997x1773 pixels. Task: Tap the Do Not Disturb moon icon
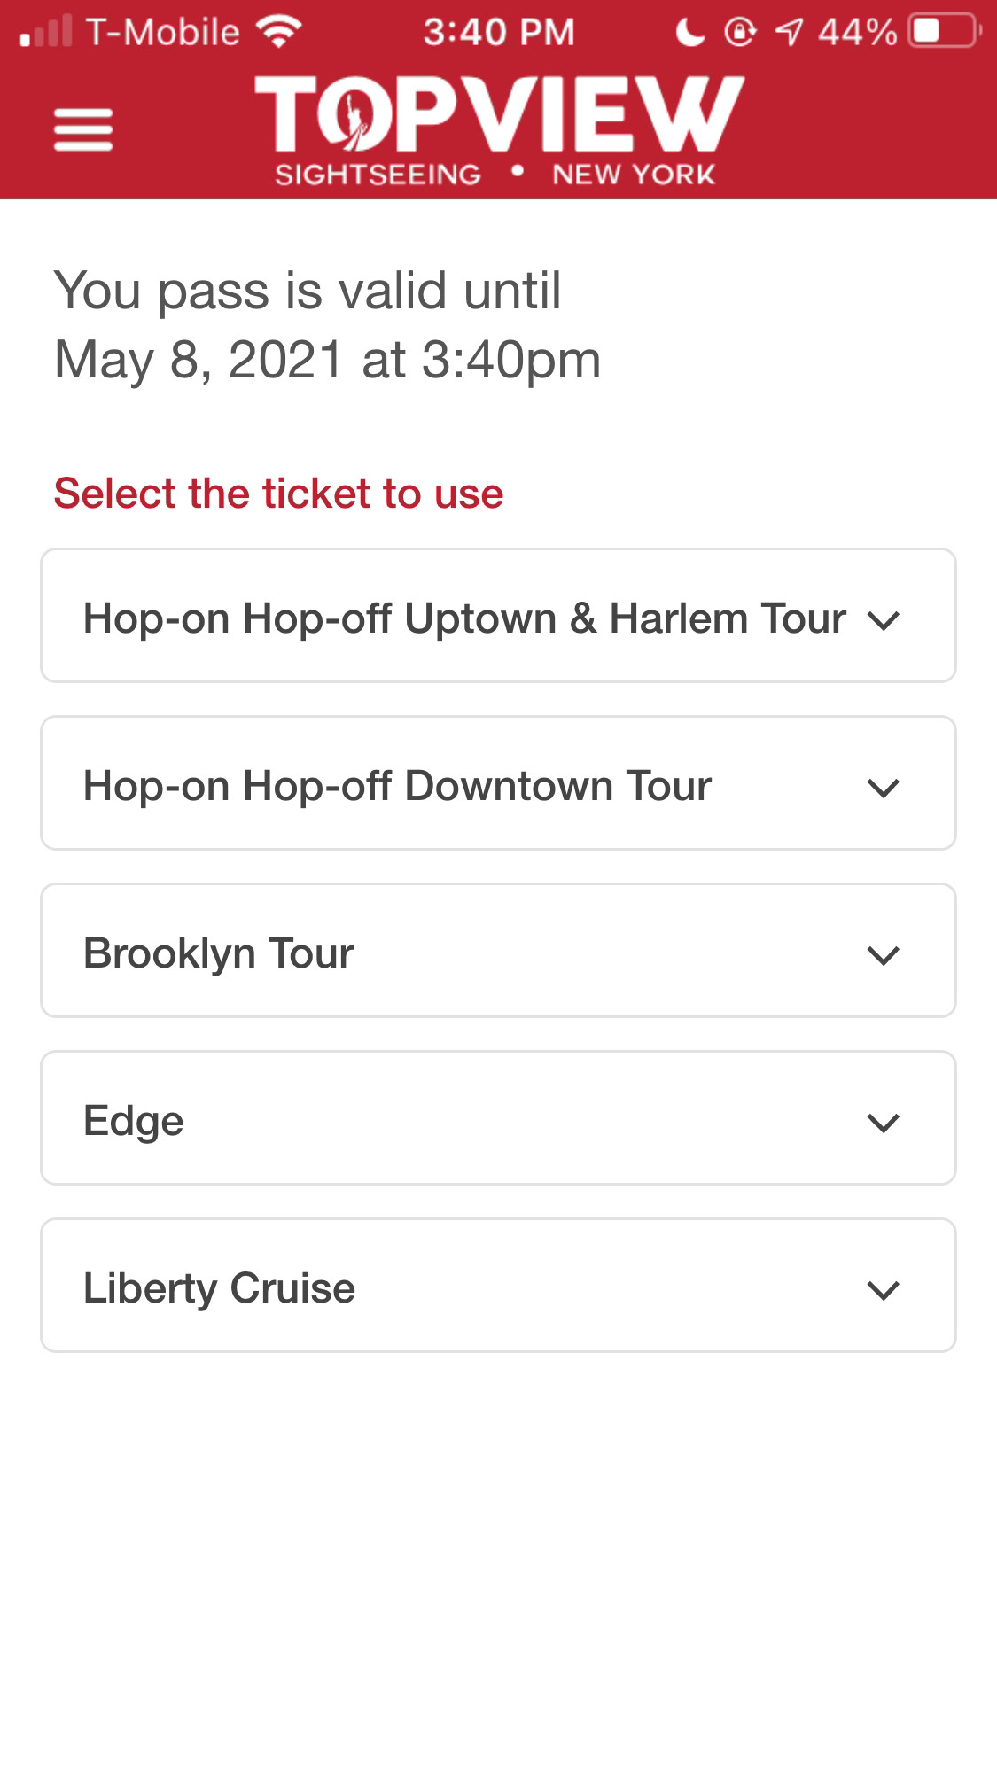[689, 33]
